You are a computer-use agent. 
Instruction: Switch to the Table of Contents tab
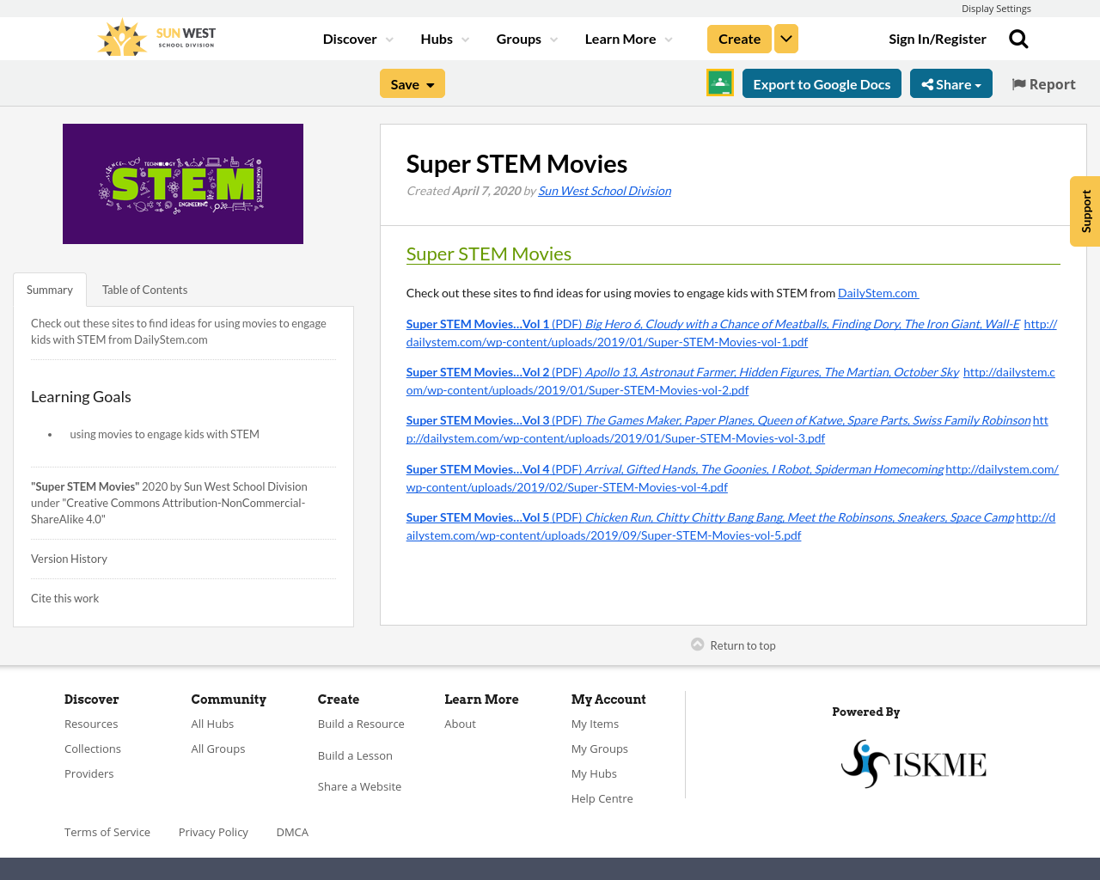(x=144, y=289)
